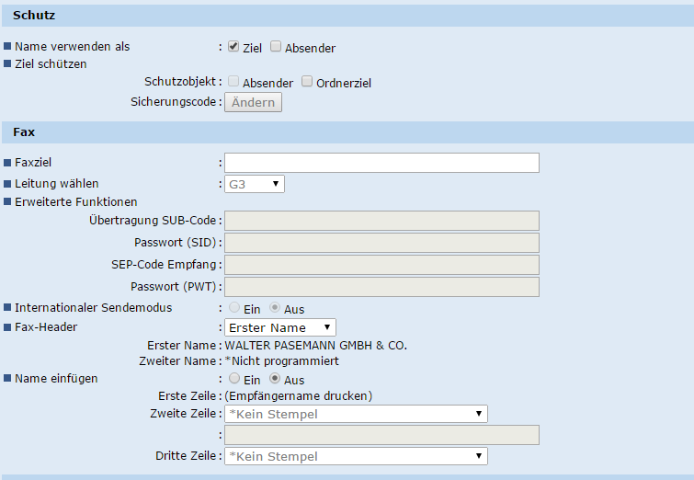Click the Passwort (PWT) field
694x480 pixels.
381,287
